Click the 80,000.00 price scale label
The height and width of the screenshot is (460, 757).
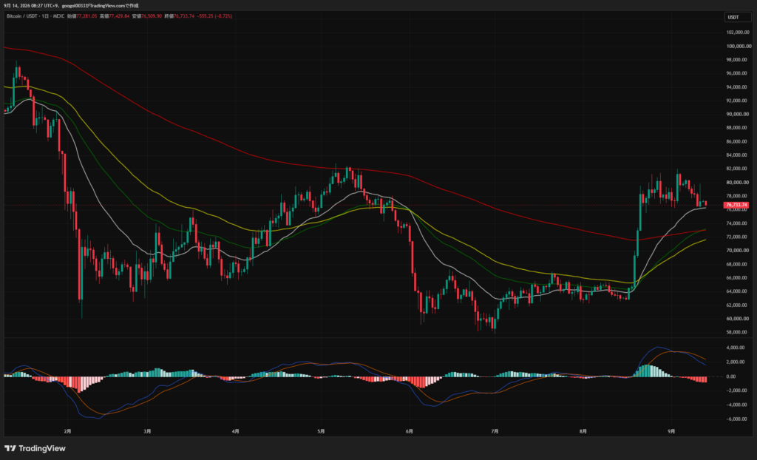click(739, 182)
